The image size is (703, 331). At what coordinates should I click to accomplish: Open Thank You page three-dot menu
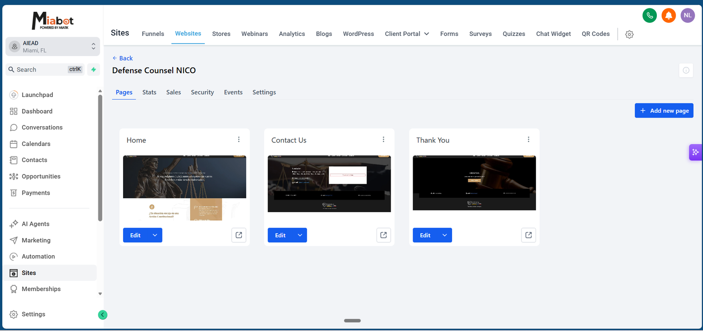(529, 139)
